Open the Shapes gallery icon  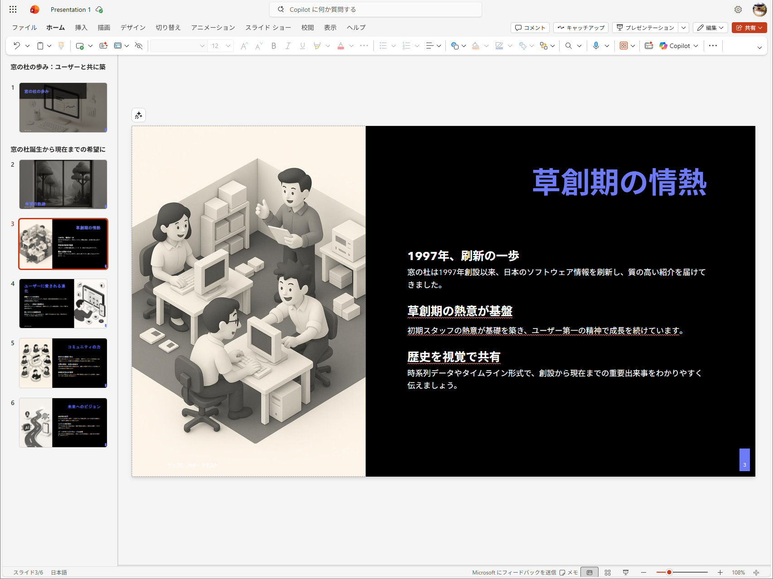(456, 45)
